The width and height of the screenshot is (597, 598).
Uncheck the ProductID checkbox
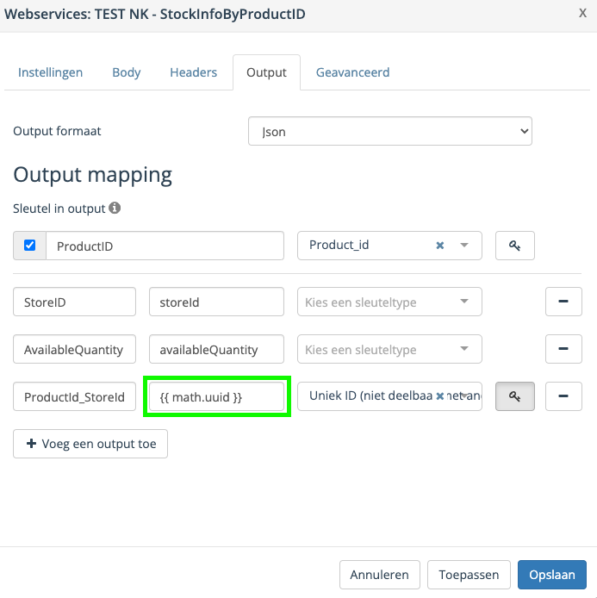click(30, 246)
